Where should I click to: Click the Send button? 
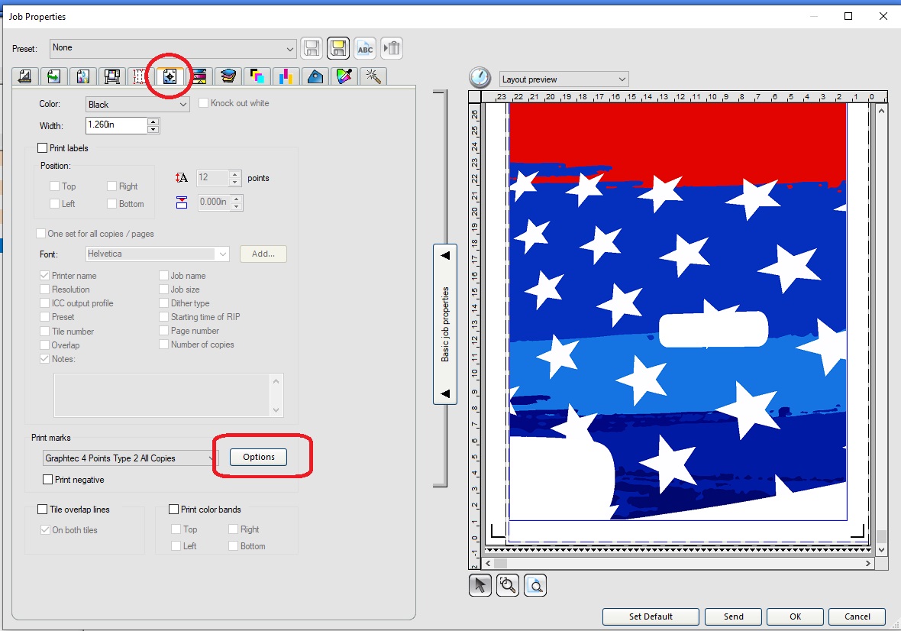pyautogui.click(x=733, y=616)
